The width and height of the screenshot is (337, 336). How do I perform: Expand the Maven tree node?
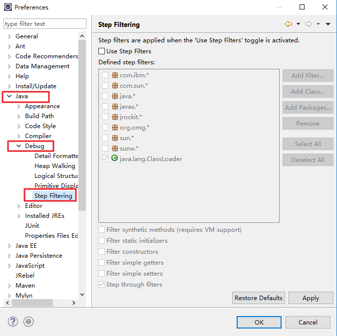click(x=9, y=286)
